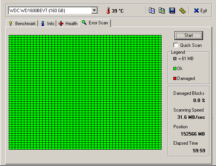Enable the Quick Scan checkbox
Viewport: 216px width, 166px height.
coord(176,45)
